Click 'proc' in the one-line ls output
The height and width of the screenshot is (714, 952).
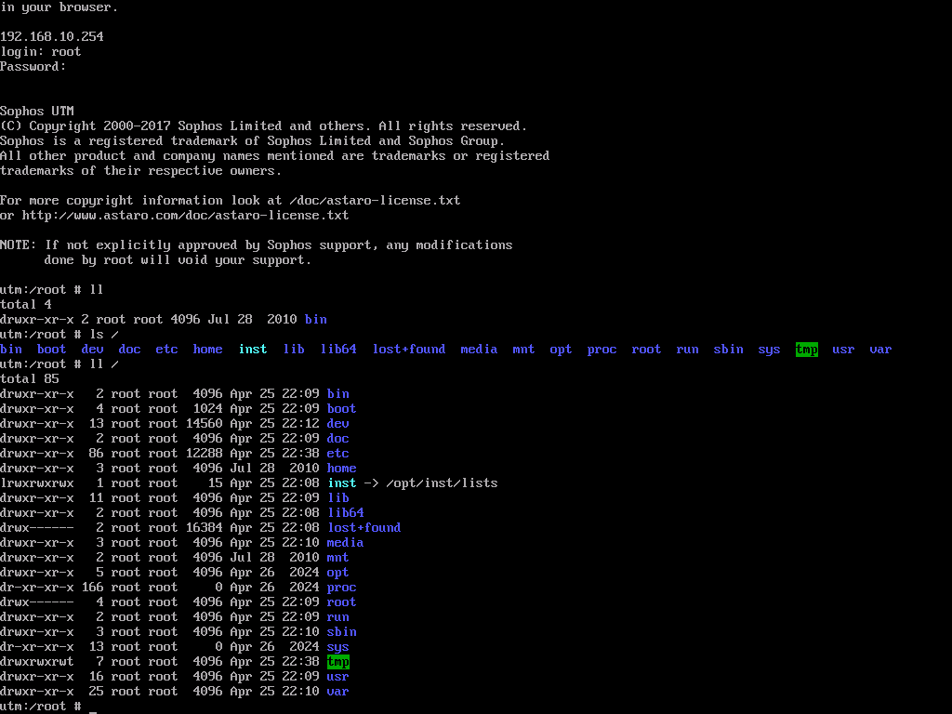(602, 350)
